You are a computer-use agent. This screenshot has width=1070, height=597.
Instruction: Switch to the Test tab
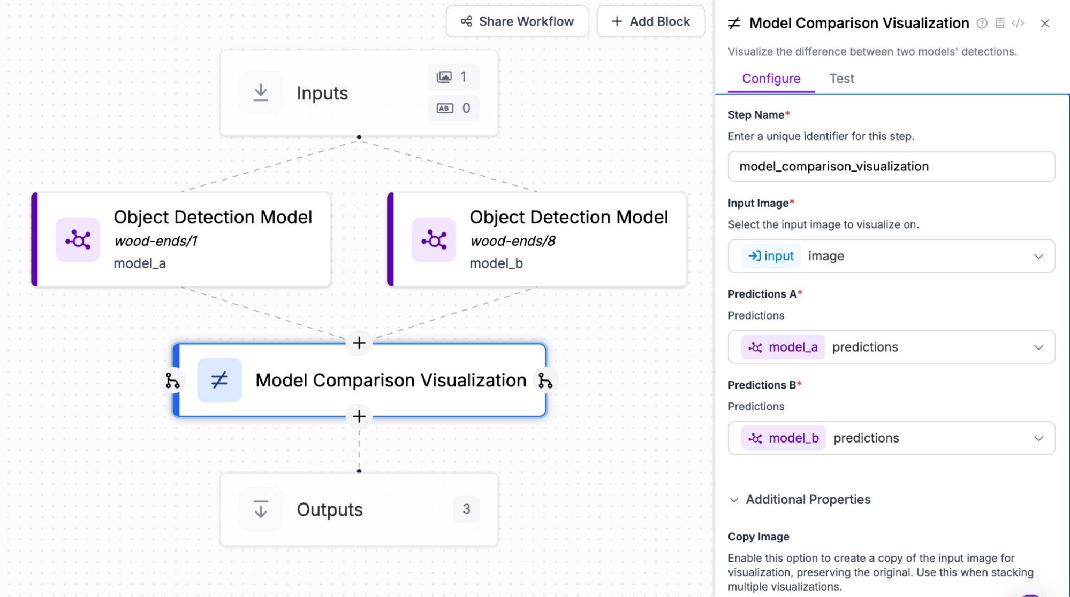click(841, 79)
